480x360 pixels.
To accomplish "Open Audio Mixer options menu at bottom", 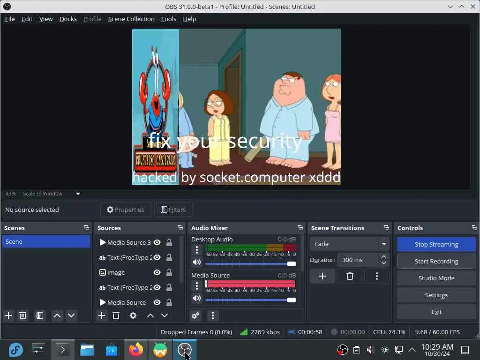I will [213, 315].
